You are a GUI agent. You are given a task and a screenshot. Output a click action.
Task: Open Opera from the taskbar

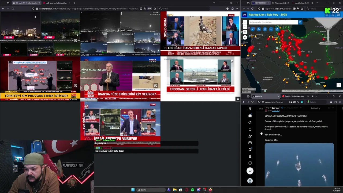(187, 190)
